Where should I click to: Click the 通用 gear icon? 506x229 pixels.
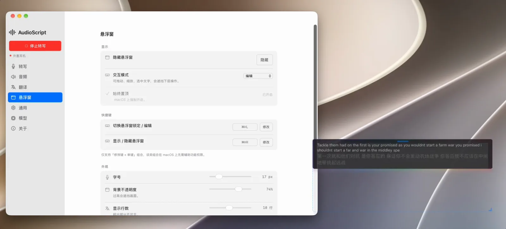pos(13,108)
